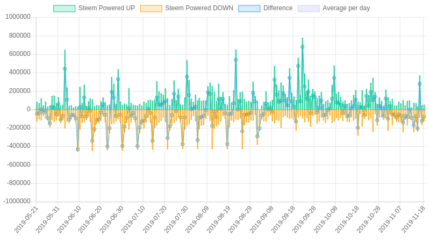Image resolution: width=429 pixels, height=242 pixels.
Task: Click the 2019-07-30 date label
Action: click(176, 219)
